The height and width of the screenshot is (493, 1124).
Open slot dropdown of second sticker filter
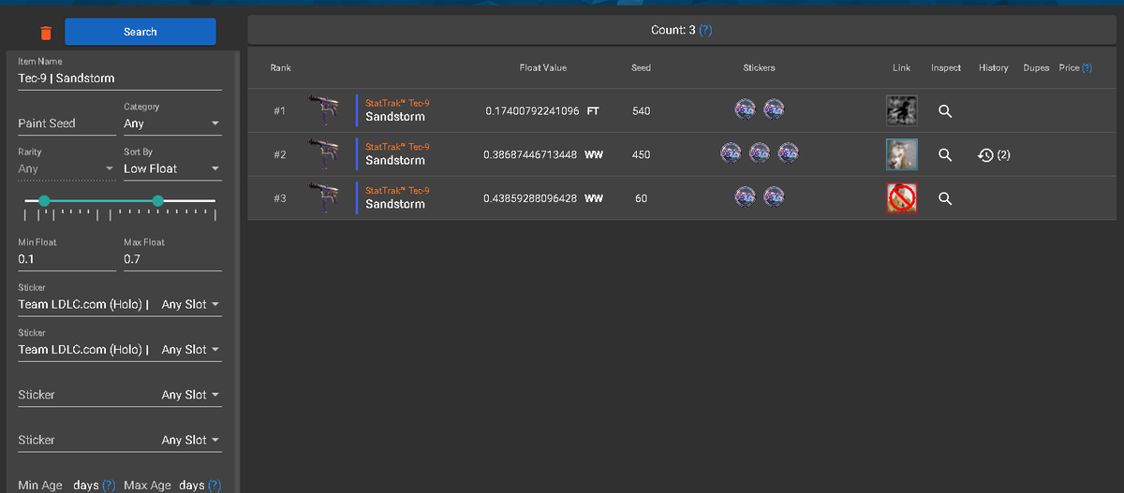190,349
